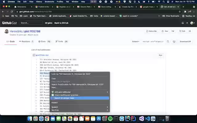
Task: Click HeroicEric's avatar image
Action: pos(6,31)
